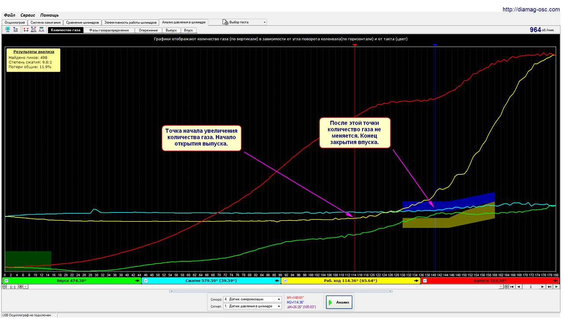
Task: Click the arrow on the Впуск bar
Action: (137, 281)
